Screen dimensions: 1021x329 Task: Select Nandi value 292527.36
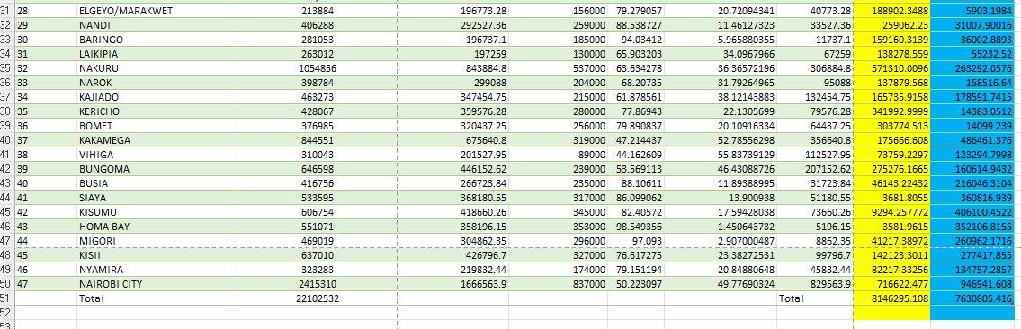tap(452, 25)
